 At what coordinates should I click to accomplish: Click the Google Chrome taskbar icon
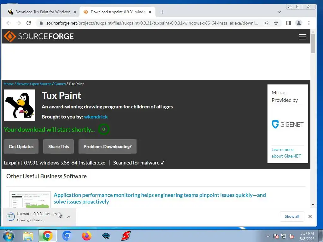pos(47,236)
